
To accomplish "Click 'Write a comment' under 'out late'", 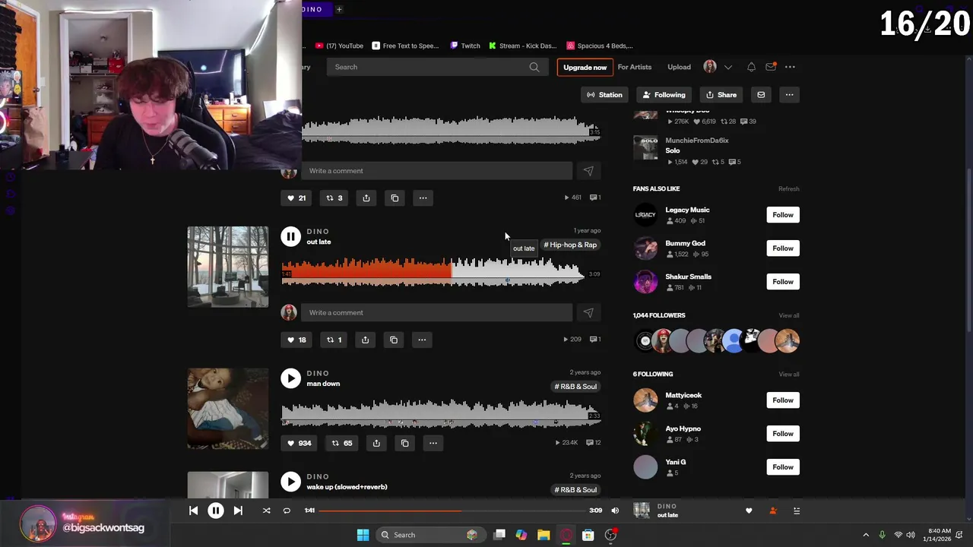I will tap(436, 312).
